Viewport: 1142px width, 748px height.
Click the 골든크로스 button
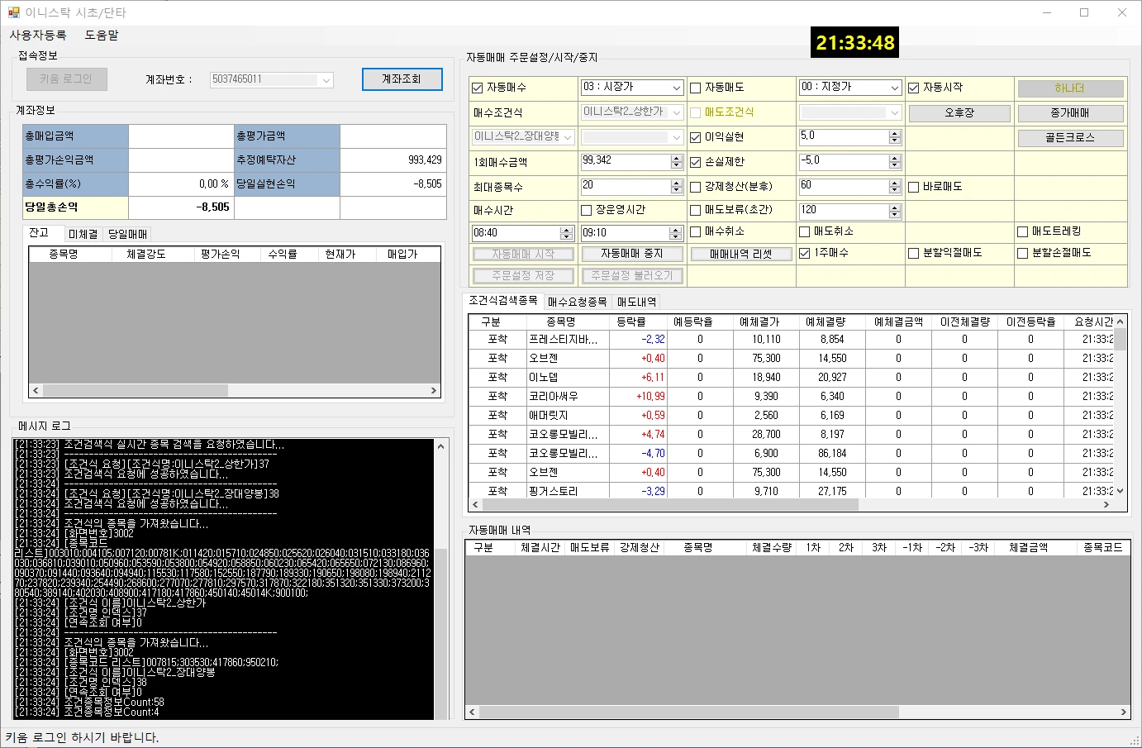[1070, 138]
